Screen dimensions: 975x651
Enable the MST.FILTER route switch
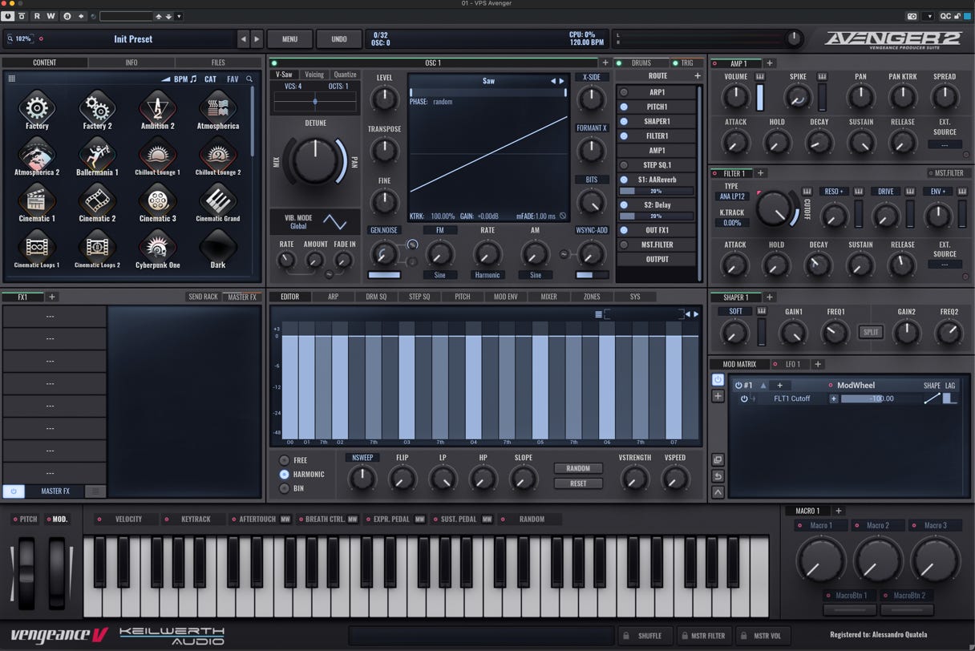tap(624, 245)
